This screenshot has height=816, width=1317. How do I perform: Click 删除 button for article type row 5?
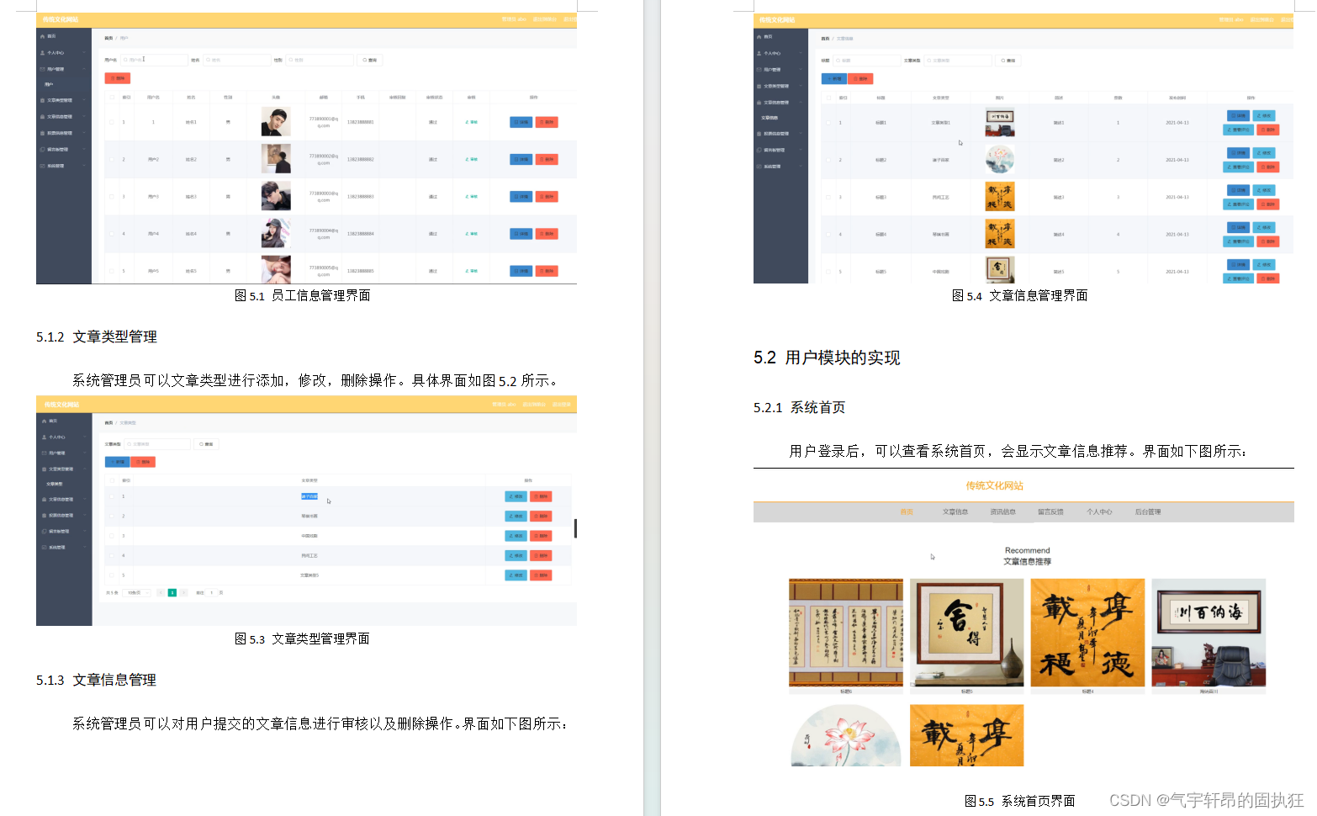pos(541,575)
